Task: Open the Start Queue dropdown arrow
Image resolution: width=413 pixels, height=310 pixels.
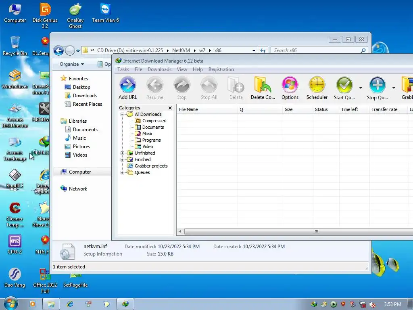Action: pyautogui.click(x=361, y=88)
